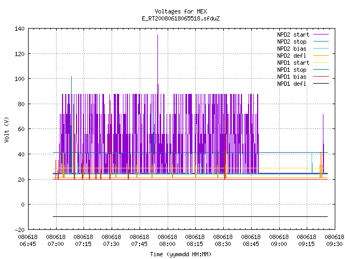Screen dimensions: 345x259
Task: Click the purple NPD2 start legend line
Action: tap(321, 35)
